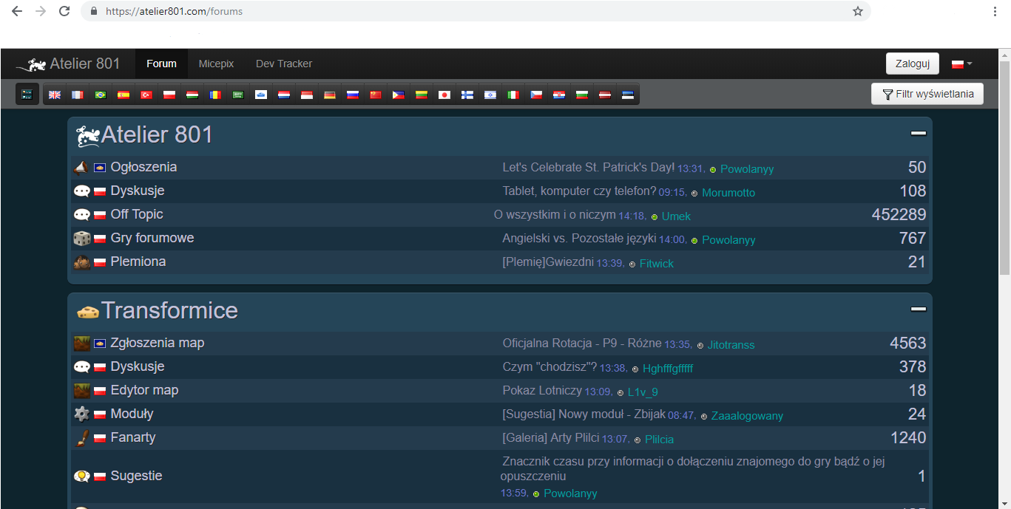Image resolution: width=1011 pixels, height=509 pixels.
Task: Open topic Let's Celebrate St. Patrick's Day!
Action: tap(589, 168)
